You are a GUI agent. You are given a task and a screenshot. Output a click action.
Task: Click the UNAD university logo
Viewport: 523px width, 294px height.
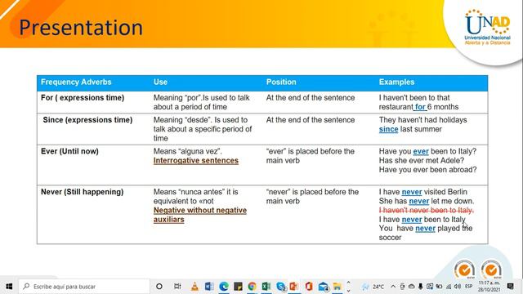click(487, 27)
